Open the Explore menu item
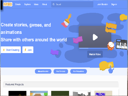The width and height of the screenshot is (128, 96). pyautogui.click(x=27, y=4)
